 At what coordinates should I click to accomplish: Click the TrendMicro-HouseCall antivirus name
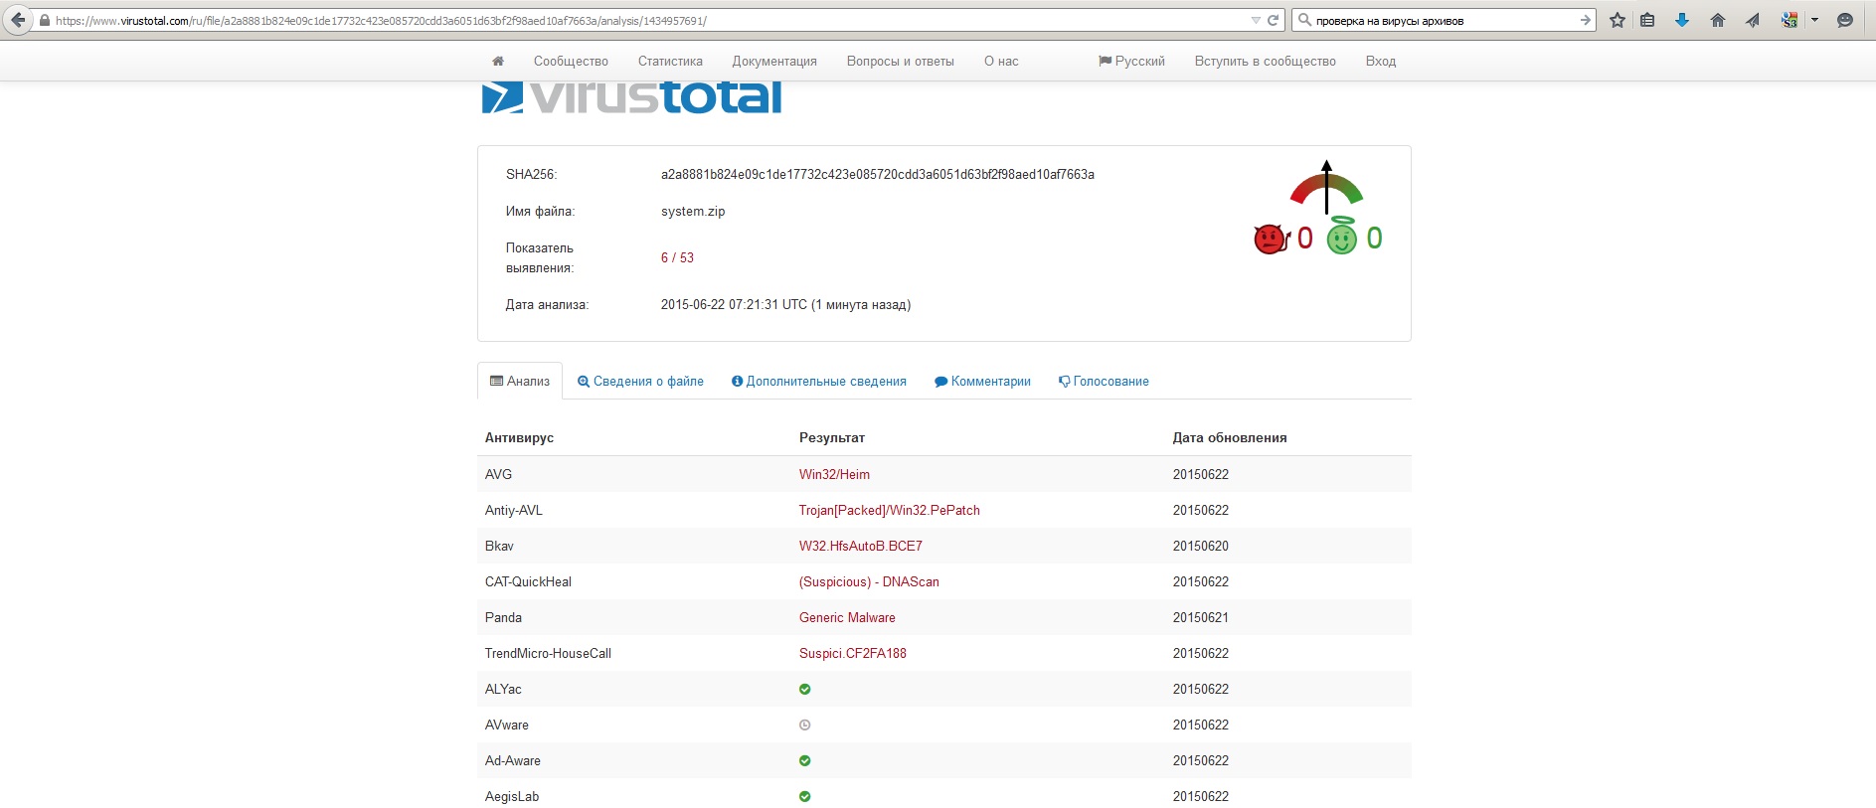click(548, 653)
